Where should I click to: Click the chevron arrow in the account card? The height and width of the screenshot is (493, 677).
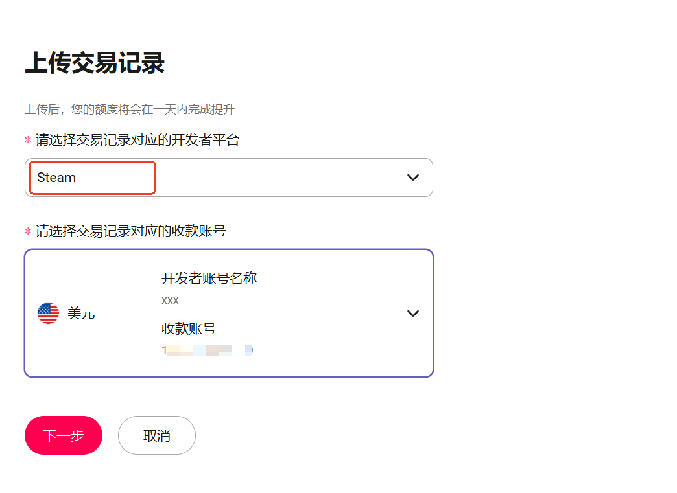pyautogui.click(x=413, y=314)
